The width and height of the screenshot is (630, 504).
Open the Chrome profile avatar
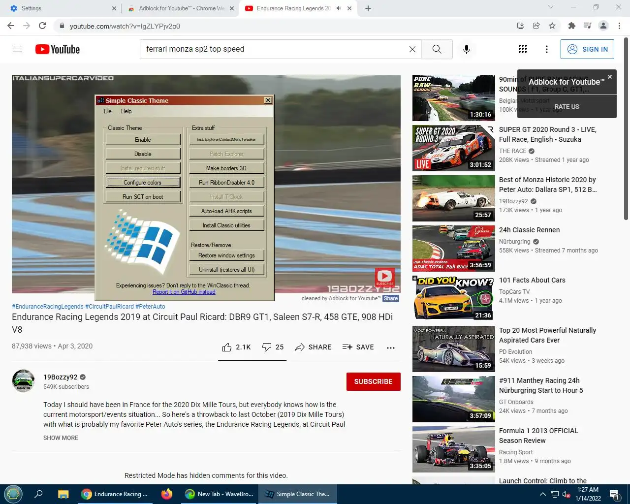(x=603, y=26)
